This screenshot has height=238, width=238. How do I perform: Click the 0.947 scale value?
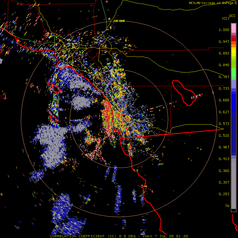(x=224, y=42)
